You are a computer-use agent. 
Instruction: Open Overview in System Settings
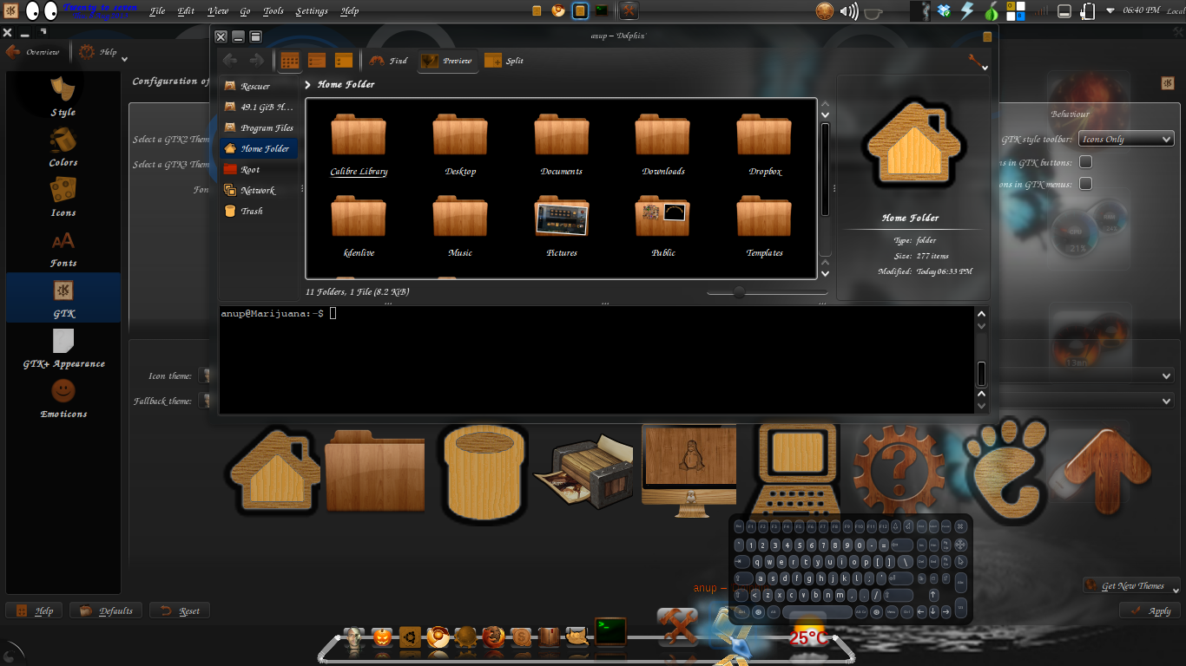[34, 52]
